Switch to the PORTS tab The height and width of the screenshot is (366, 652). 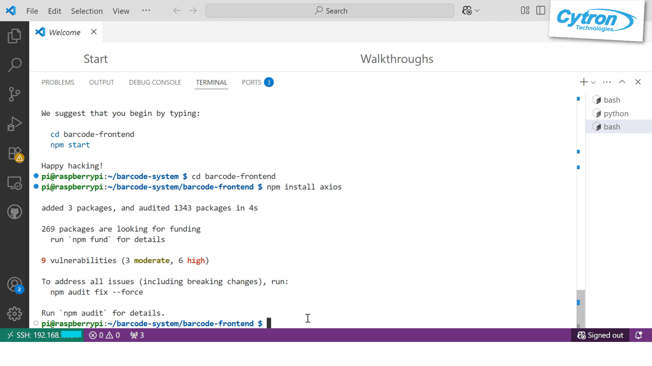click(251, 82)
